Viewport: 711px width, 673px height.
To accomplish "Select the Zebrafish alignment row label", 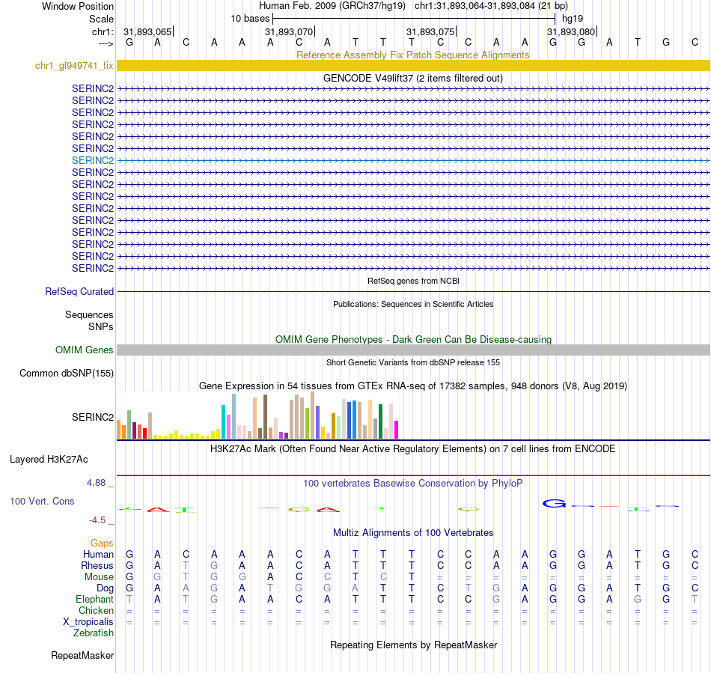I will click(94, 633).
